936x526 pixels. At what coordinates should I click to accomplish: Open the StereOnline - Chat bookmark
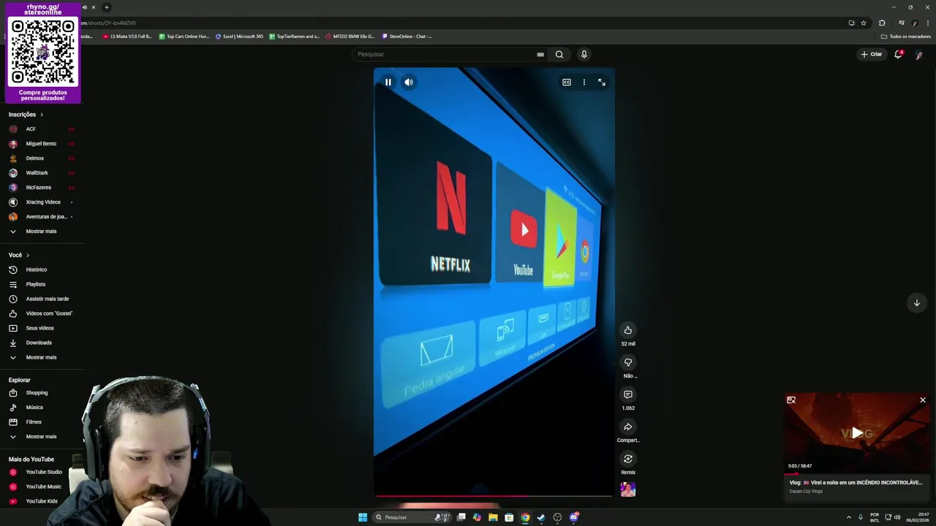pos(407,37)
